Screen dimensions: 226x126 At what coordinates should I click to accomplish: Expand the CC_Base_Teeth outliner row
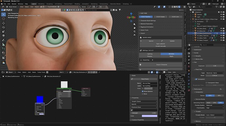(x=193, y=38)
